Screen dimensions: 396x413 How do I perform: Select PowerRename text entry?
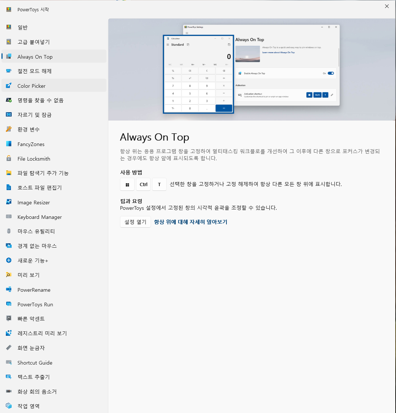[x=34, y=290]
